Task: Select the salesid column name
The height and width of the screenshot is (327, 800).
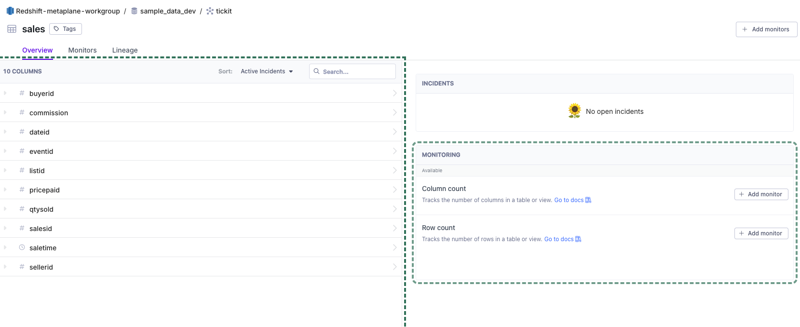Action: [x=41, y=229]
